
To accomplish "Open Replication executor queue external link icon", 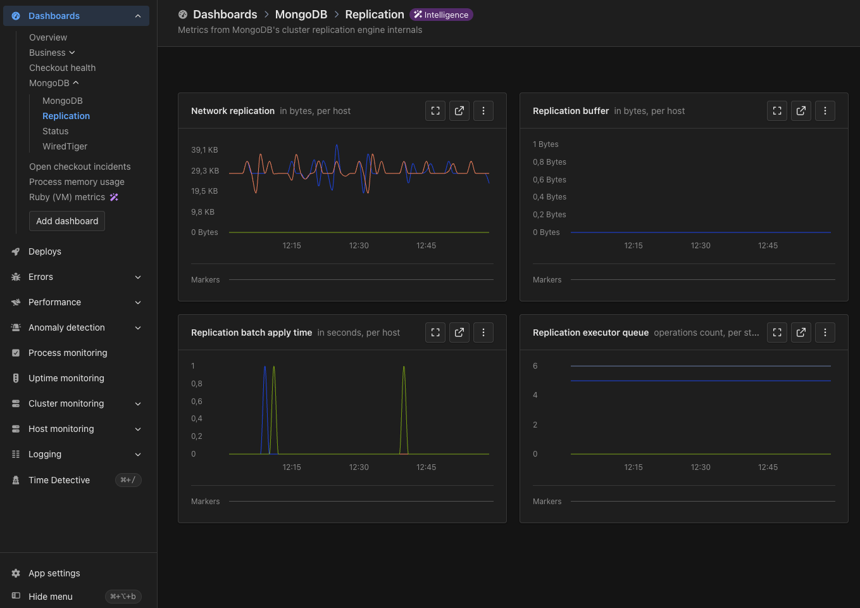I will click(x=801, y=332).
